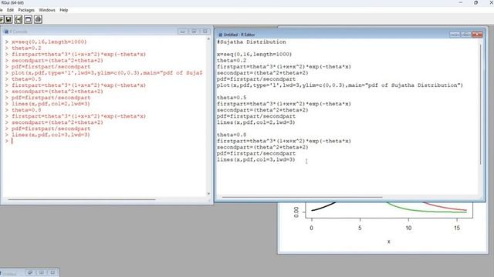Minimize the Untitled R Editor window

tap(455, 34)
